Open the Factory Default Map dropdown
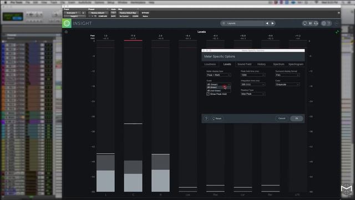 click(128, 13)
